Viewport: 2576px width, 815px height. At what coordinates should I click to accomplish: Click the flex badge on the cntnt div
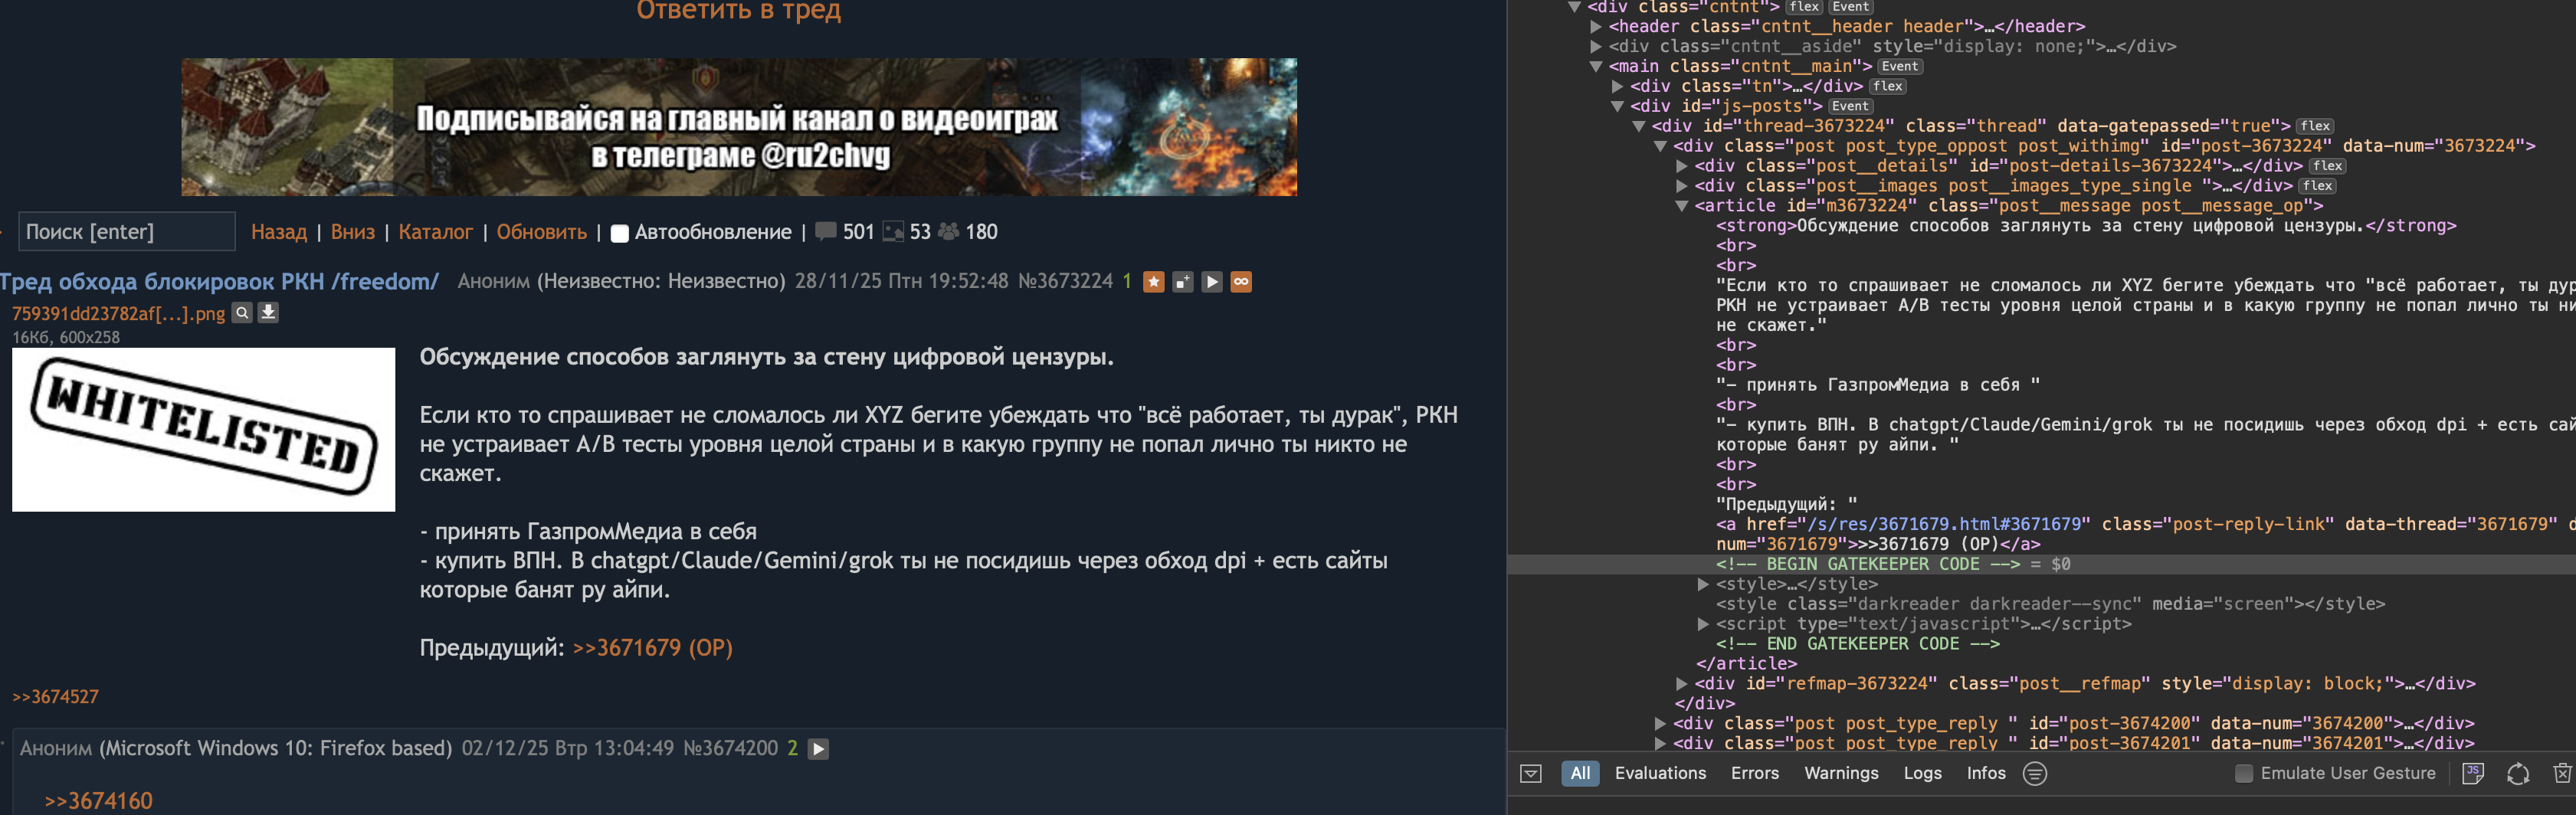tap(1804, 7)
